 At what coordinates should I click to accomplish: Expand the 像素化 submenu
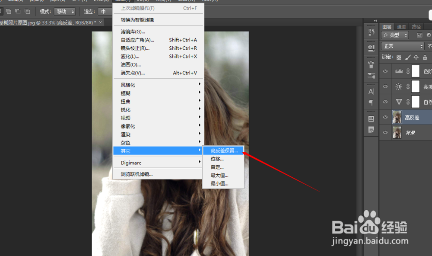point(159,126)
